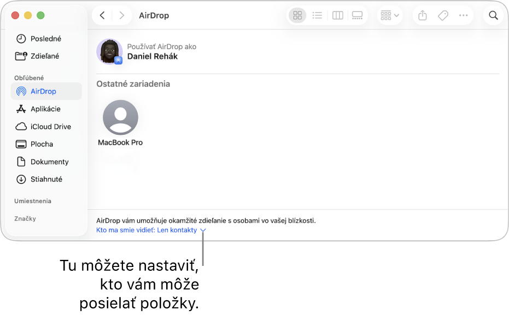
Task: Open Stiahnuté in the sidebar
Action: click(46, 179)
